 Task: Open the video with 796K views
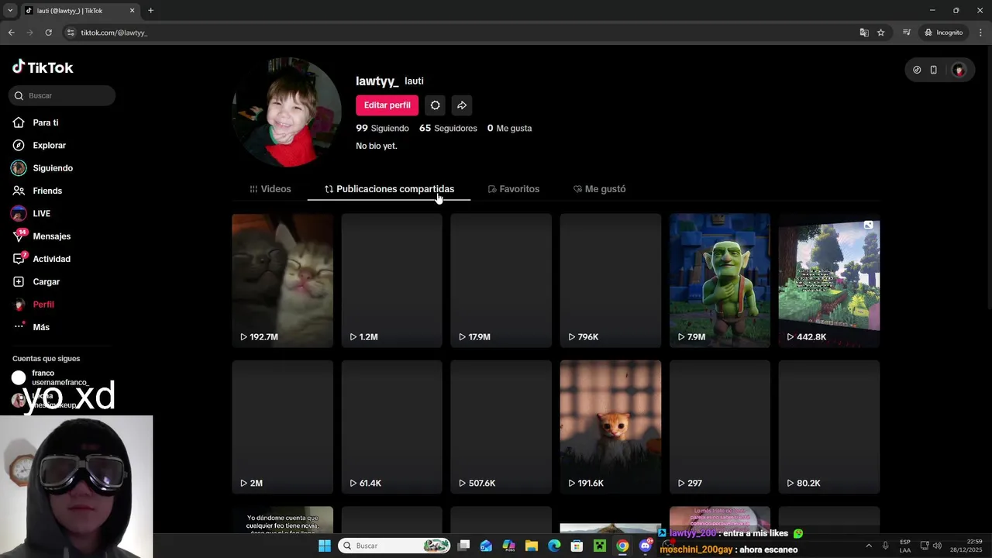tap(610, 280)
